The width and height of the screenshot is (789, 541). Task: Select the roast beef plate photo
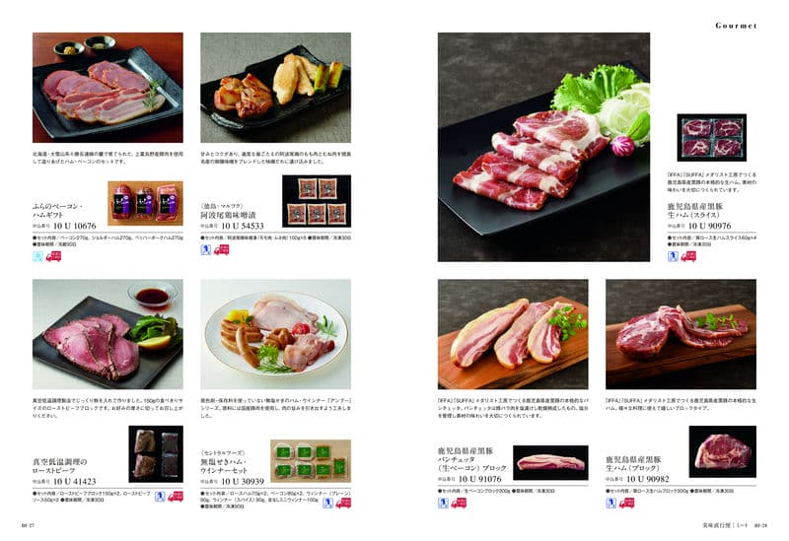tap(108, 334)
